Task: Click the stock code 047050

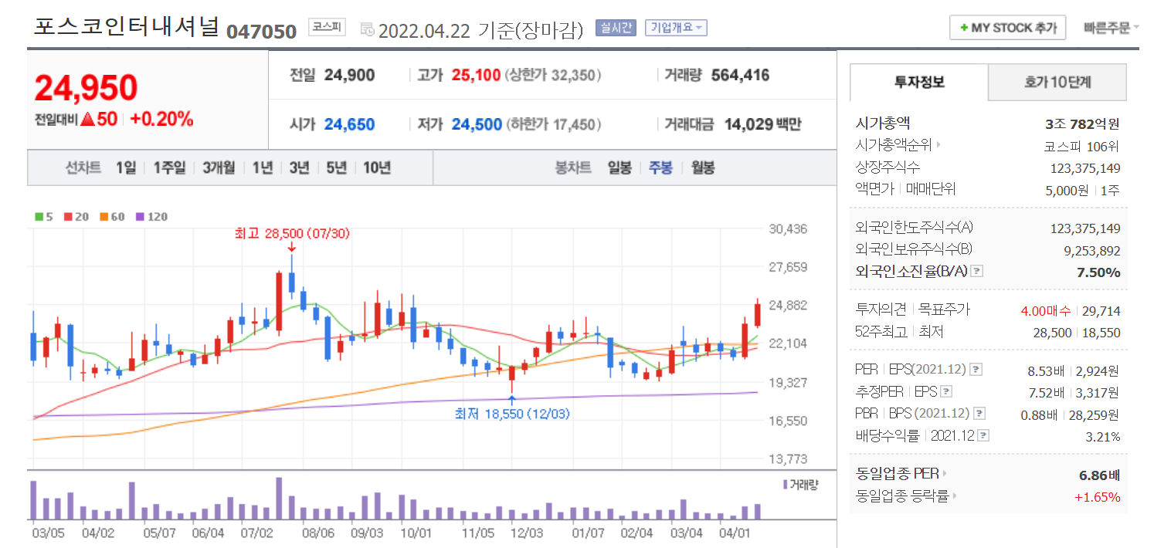Action: pyautogui.click(x=261, y=31)
